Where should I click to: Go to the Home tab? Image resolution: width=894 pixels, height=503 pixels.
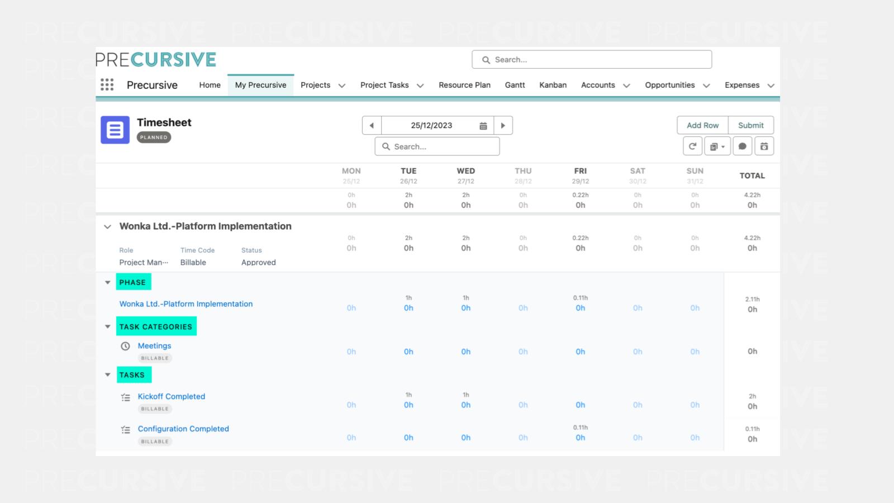coord(210,85)
